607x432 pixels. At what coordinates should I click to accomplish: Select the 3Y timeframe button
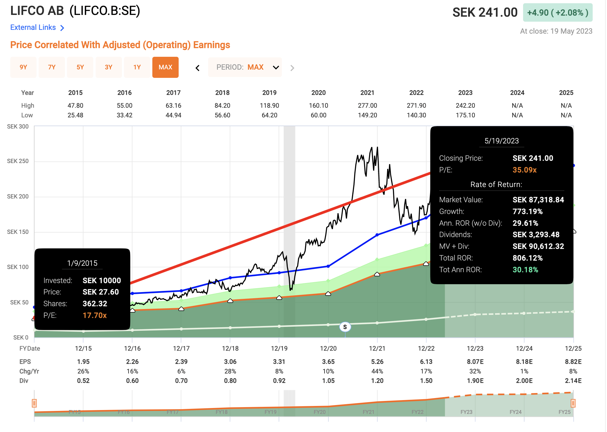pos(108,67)
